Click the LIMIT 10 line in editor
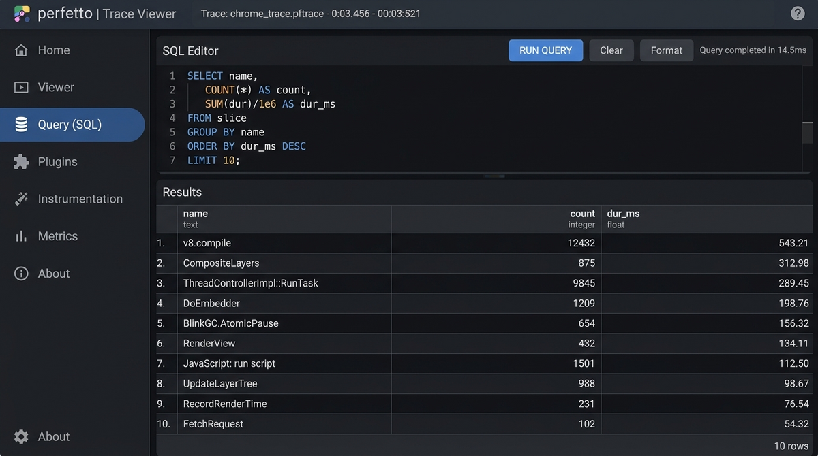 click(x=214, y=161)
